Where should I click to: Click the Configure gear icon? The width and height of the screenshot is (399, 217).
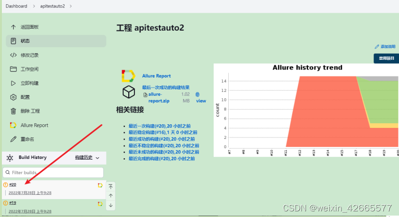pos(13,97)
